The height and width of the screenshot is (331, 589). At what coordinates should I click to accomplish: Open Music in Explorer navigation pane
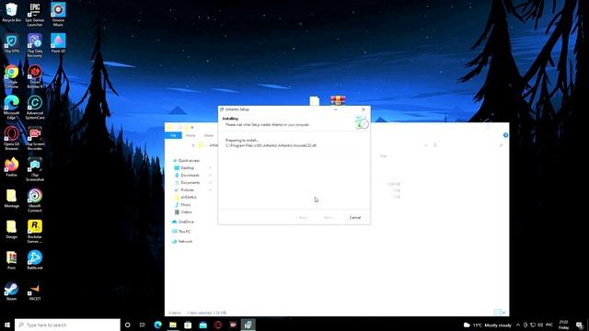click(183, 204)
